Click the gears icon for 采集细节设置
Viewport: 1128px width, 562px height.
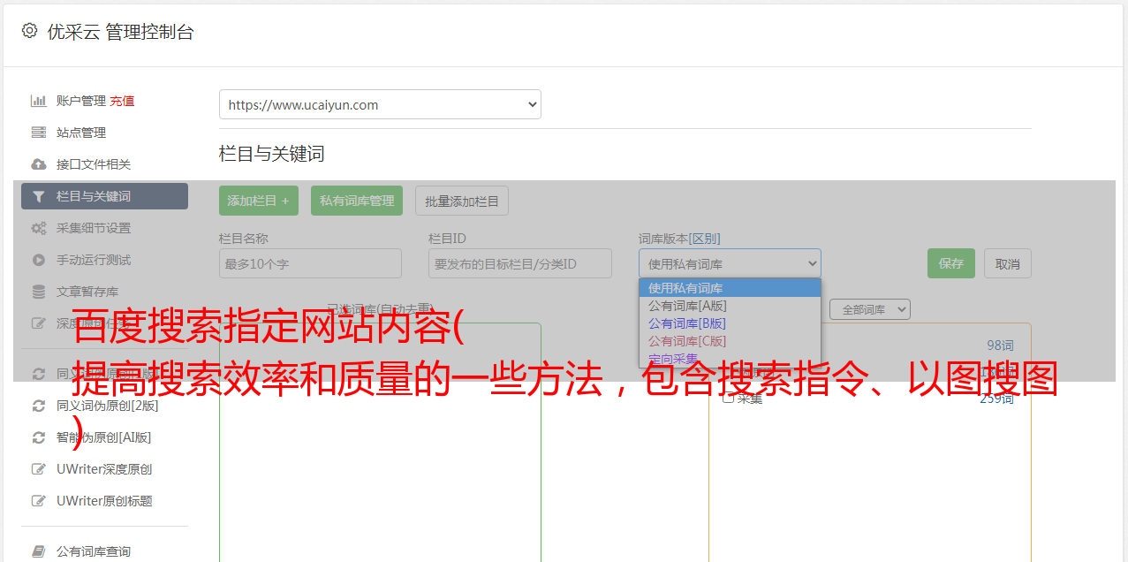point(38,228)
